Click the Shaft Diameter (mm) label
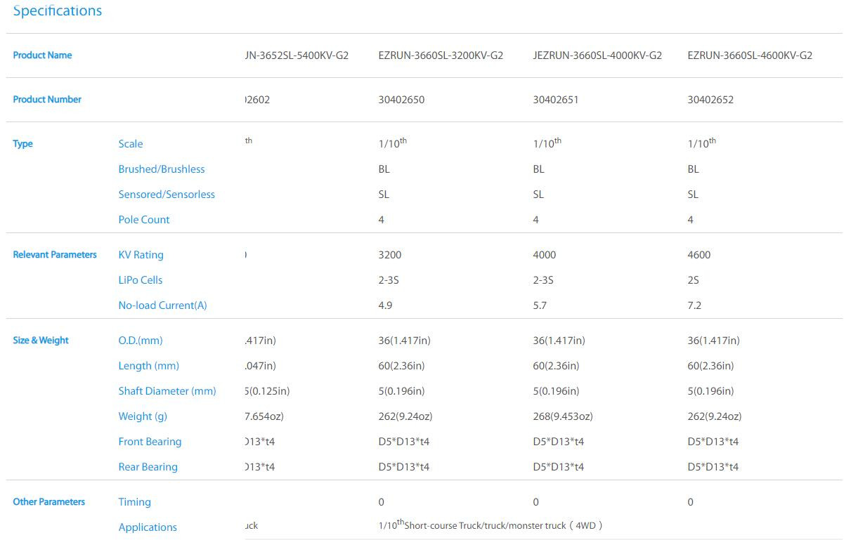Viewport: 851px width, 540px height. pos(167,391)
